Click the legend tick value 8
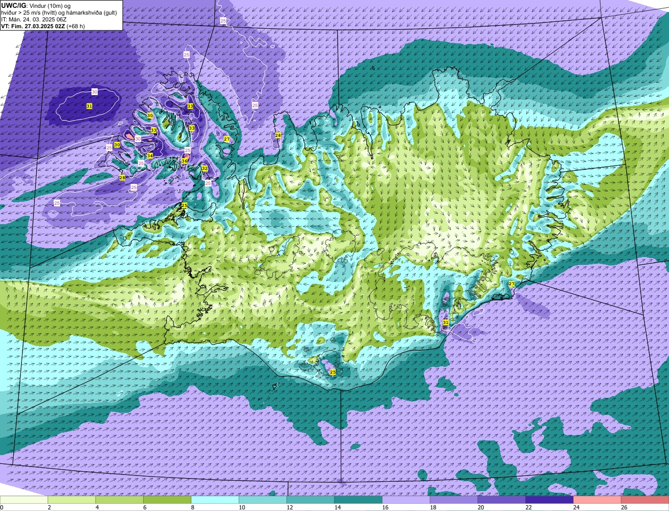This screenshot has height=511, width=669. tap(192, 507)
